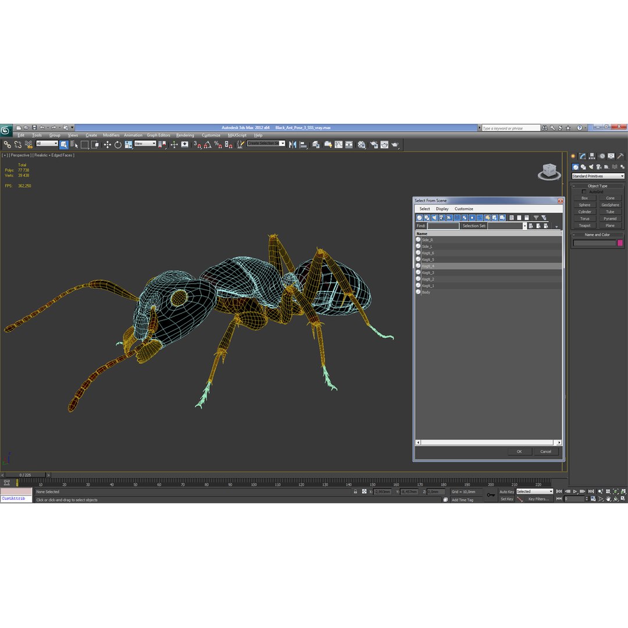Open Display menu in Select From Scene

coord(442,209)
